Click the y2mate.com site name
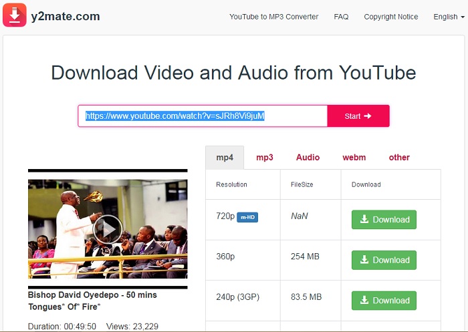Screen dimensions: 468x332 click(66, 16)
